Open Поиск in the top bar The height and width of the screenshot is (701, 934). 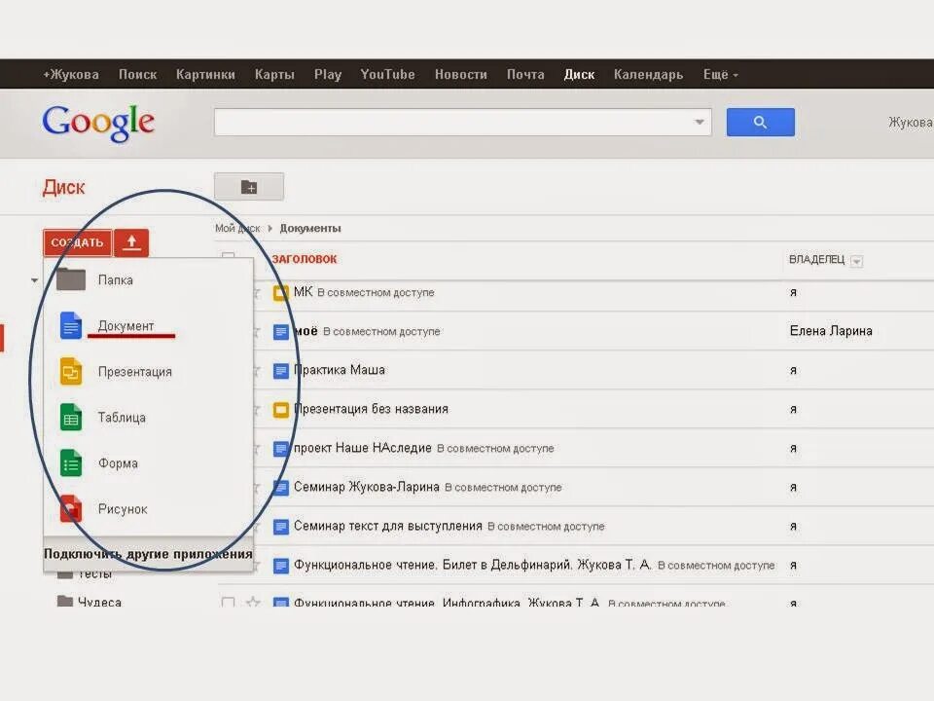(x=137, y=75)
